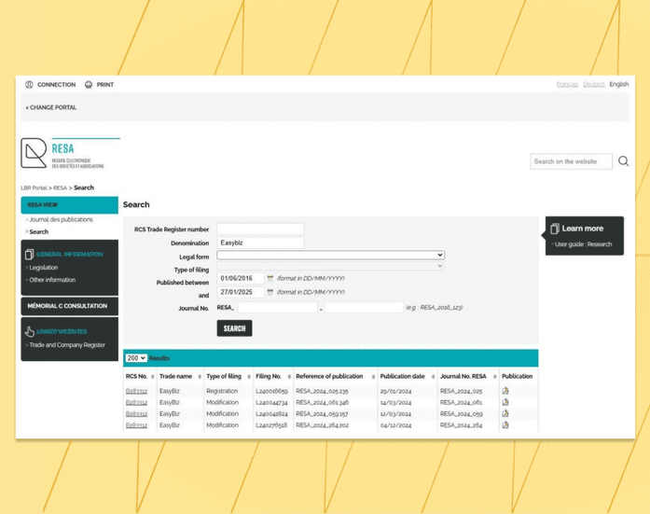
Task: Sort by Reference of publication column
Action: [373, 376]
